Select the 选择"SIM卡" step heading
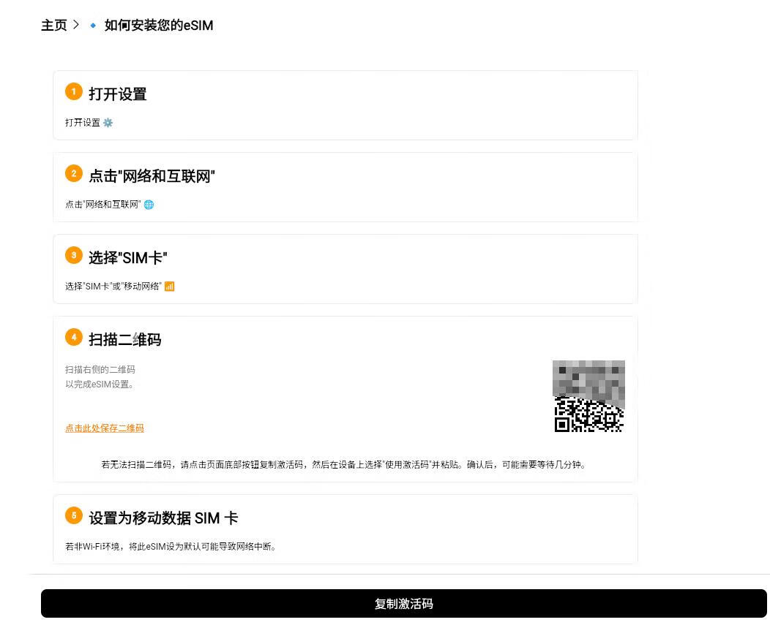Screen dimensions: 770x625 pos(128,258)
